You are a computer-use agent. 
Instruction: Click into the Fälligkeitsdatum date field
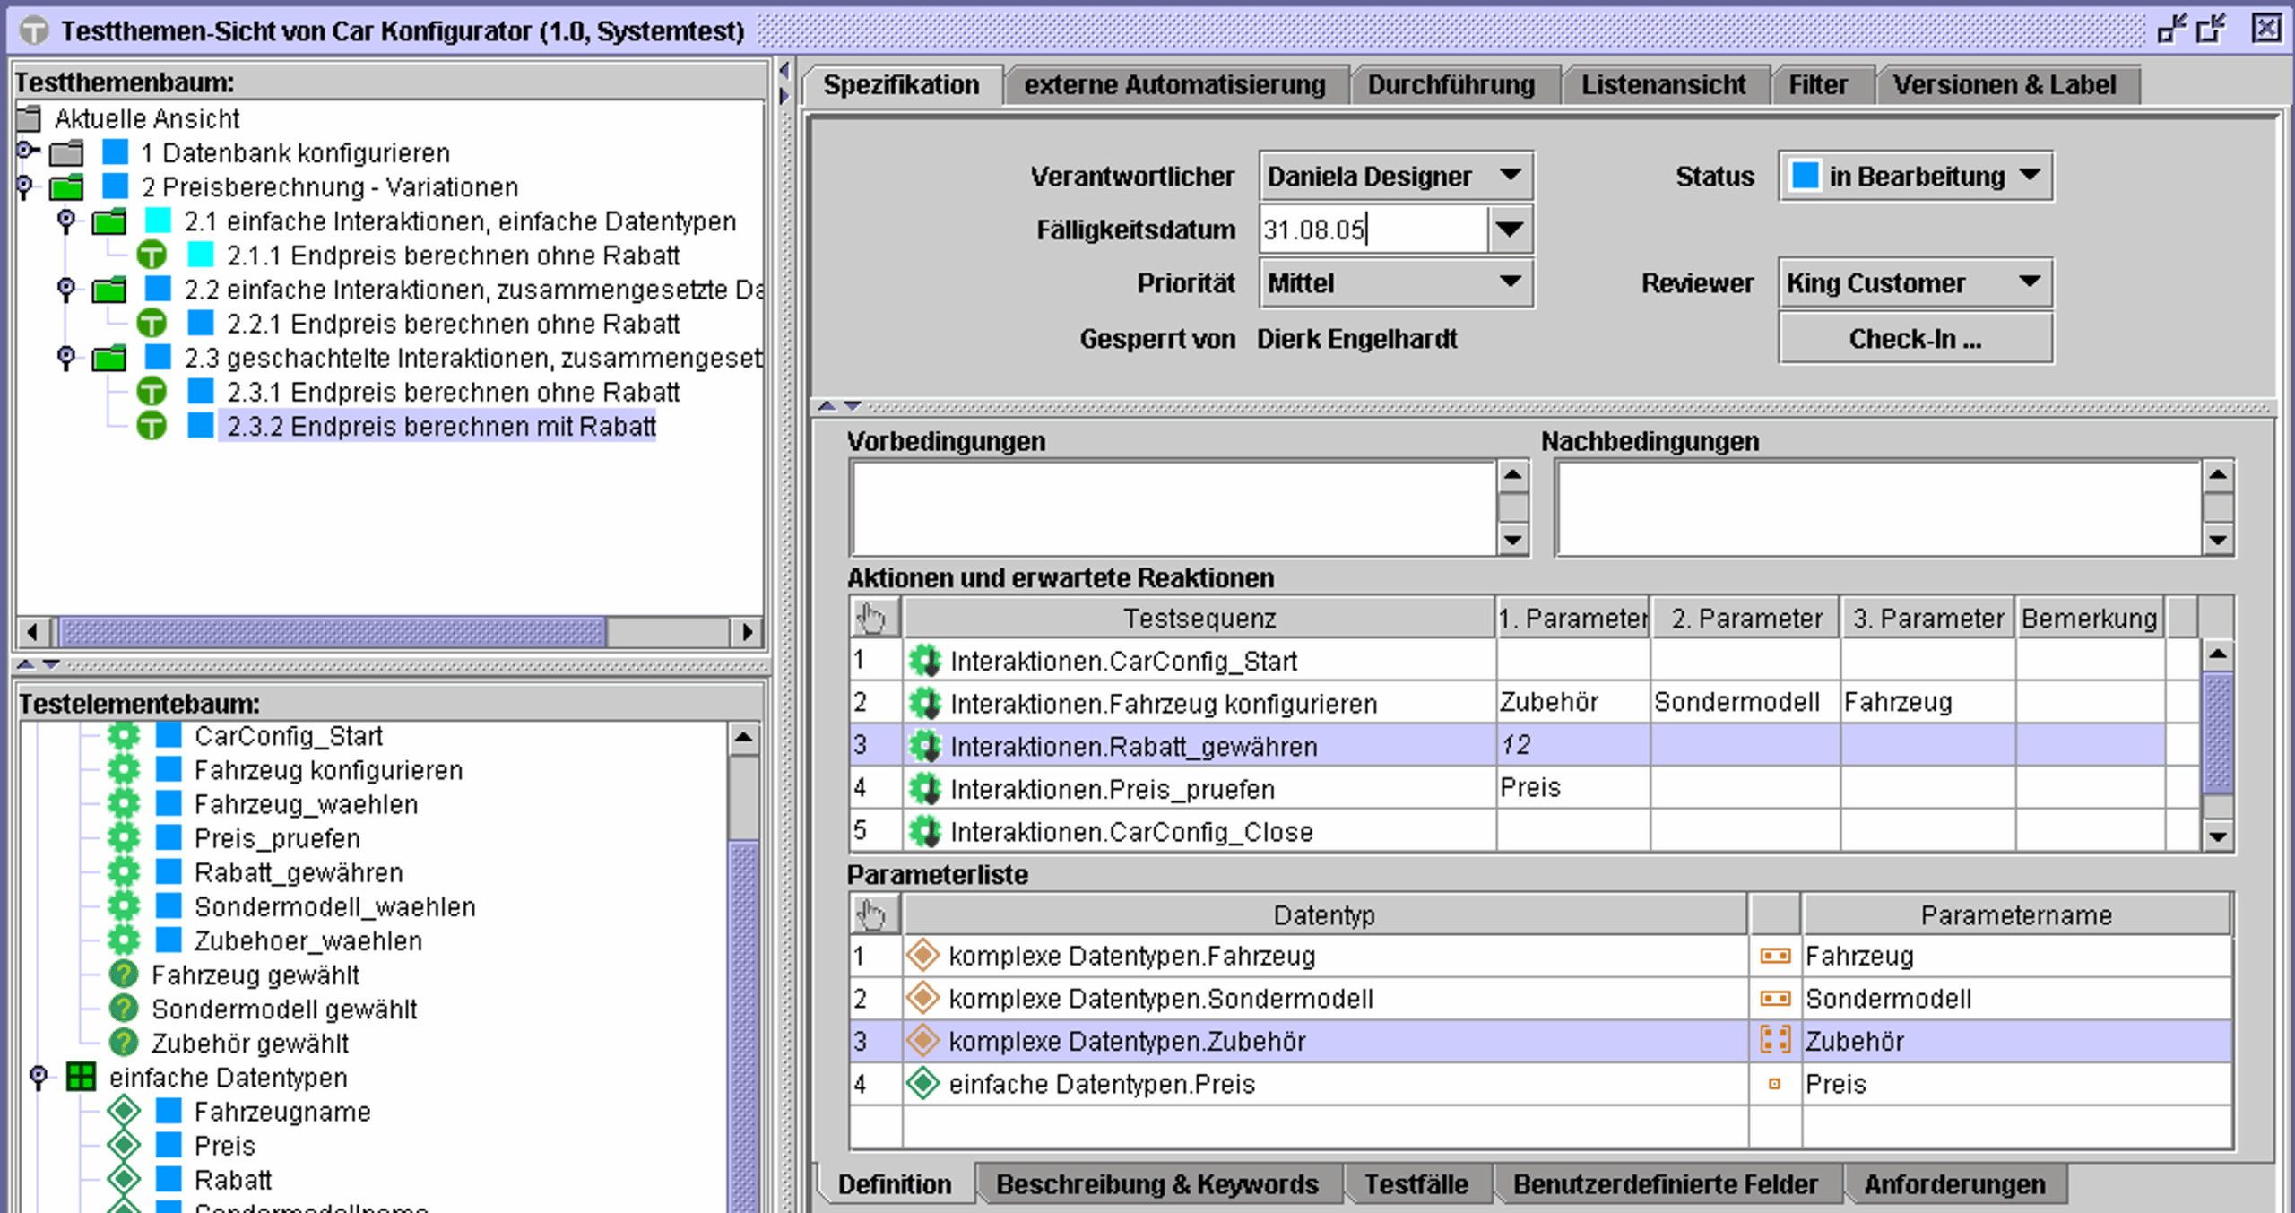pos(1373,230)
